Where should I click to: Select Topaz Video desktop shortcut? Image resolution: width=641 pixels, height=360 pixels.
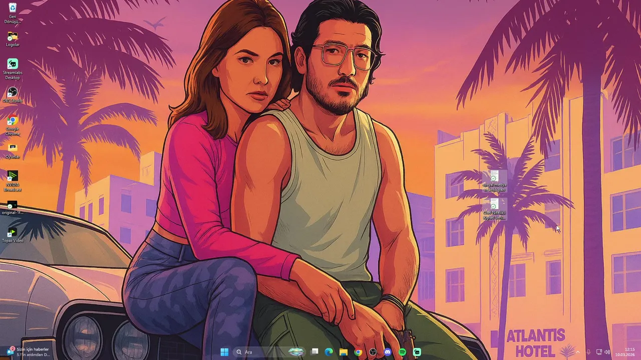coord(13,235)
